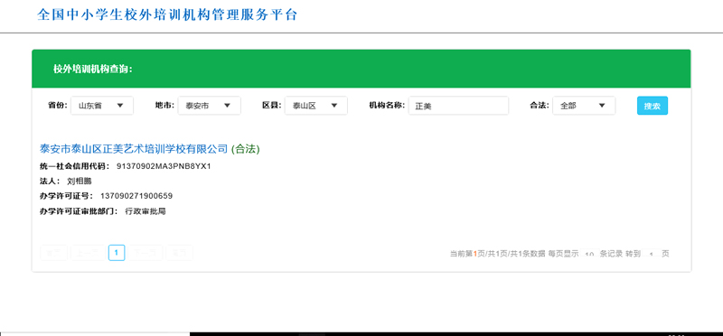Select page number 1 in pagination
This screenshot has height=336, width=723.
[x=117, y=253]
